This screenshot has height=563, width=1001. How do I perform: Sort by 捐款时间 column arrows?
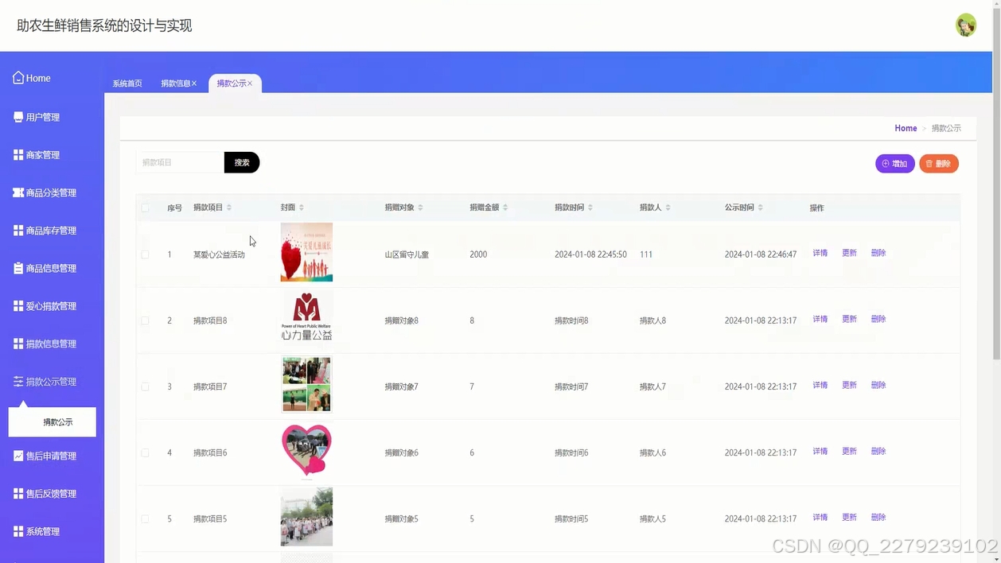point(590,208)
